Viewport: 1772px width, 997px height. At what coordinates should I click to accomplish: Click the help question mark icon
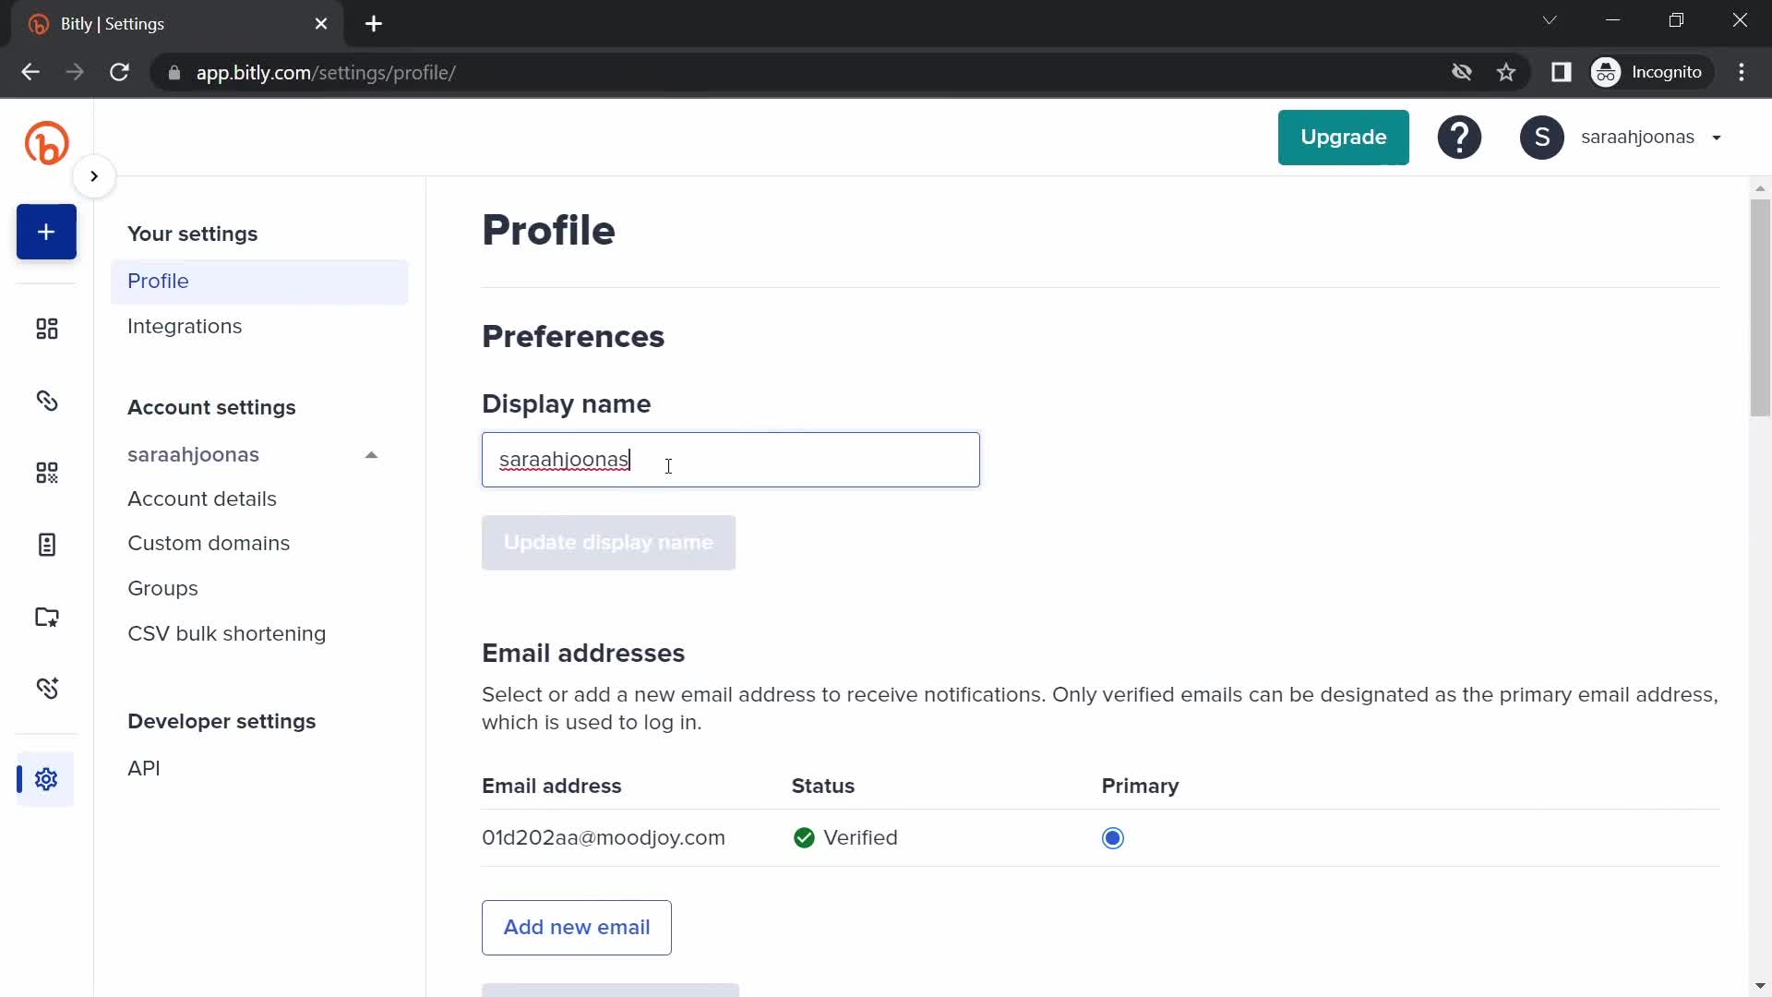tap(1459, 138)
